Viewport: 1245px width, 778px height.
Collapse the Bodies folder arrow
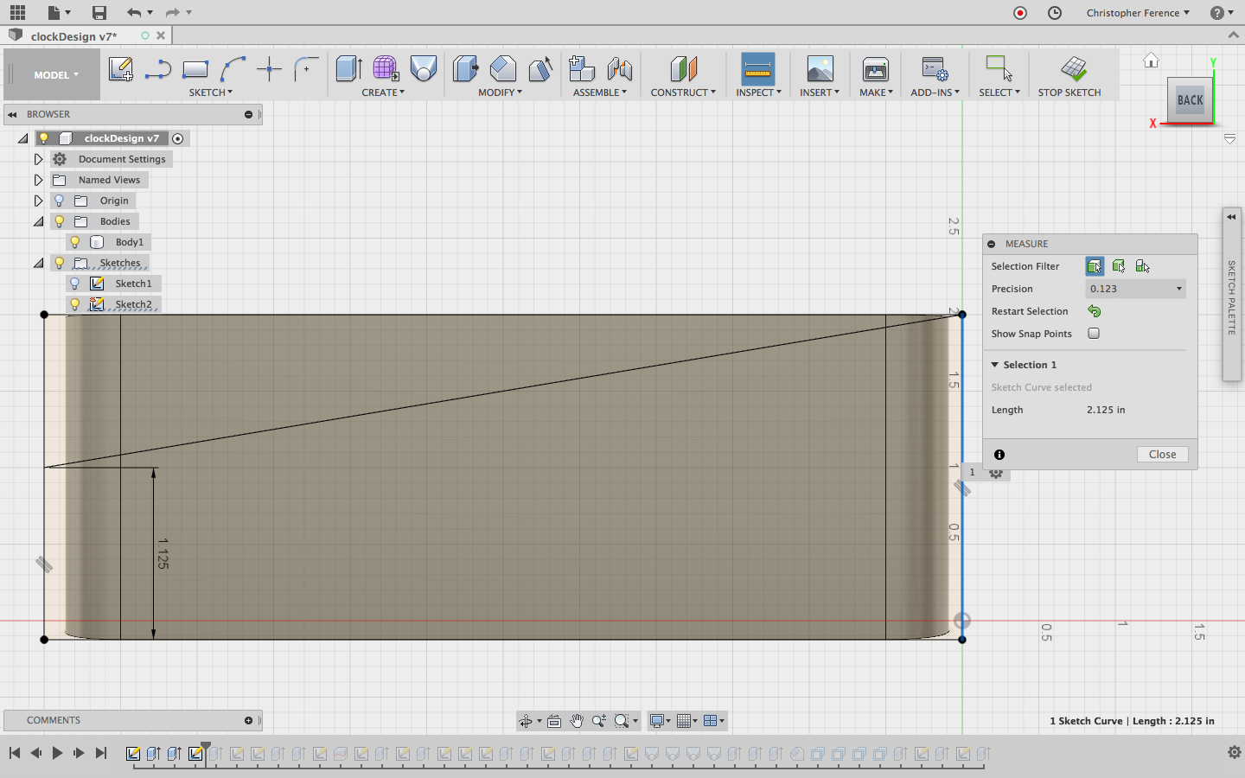click(x=38, y=221)
